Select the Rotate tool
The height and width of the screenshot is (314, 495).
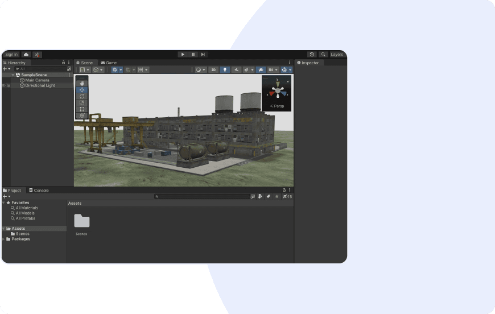(x=82, y=96)
